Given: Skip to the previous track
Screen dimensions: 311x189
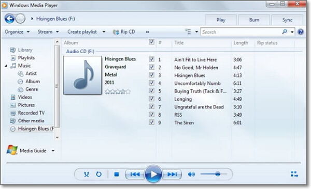Looking at the screenshot, I should click(x=135, y=174).
